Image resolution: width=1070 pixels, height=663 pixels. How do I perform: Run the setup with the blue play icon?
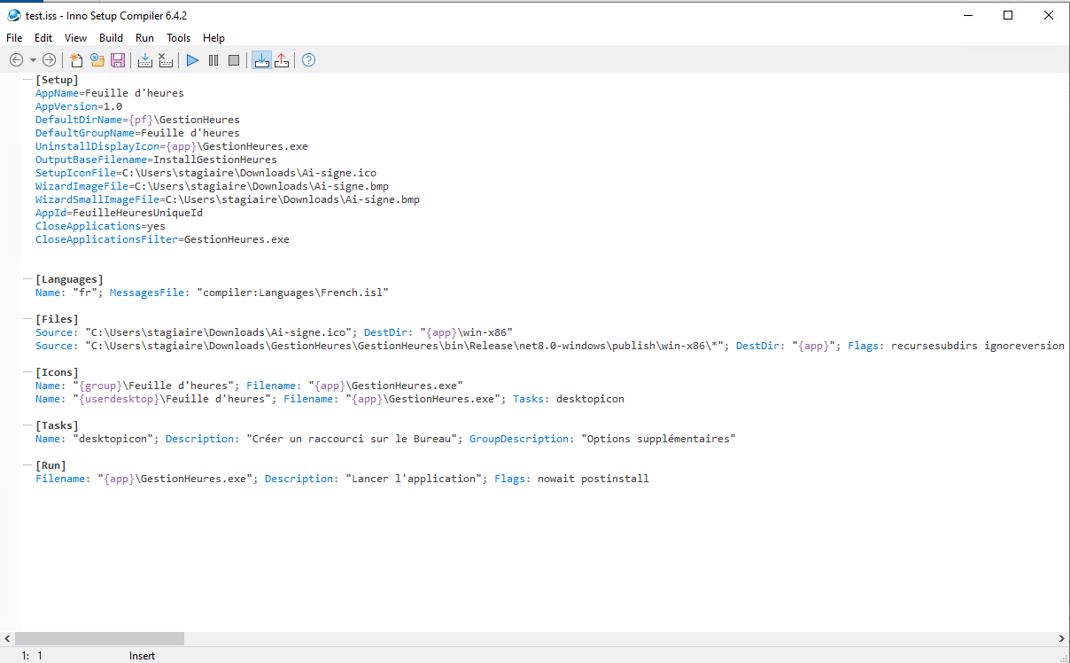(x=192, y=60)
